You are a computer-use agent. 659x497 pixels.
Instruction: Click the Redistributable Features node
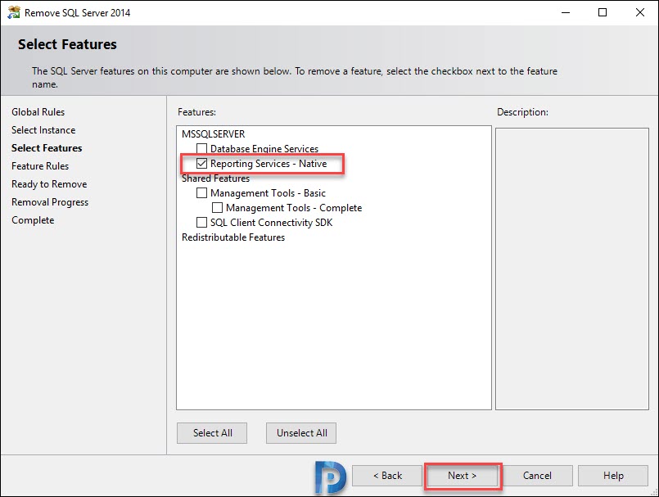tap(233, 237)
